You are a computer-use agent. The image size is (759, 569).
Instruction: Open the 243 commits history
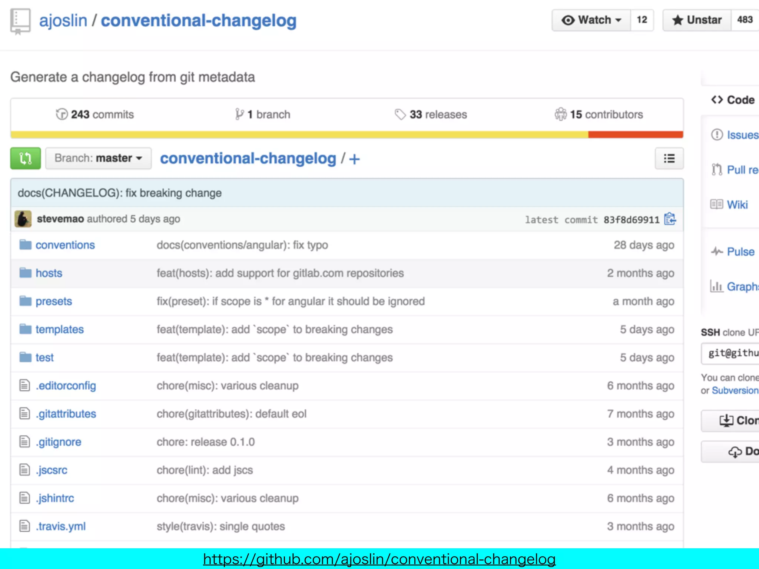coord(95,114)
